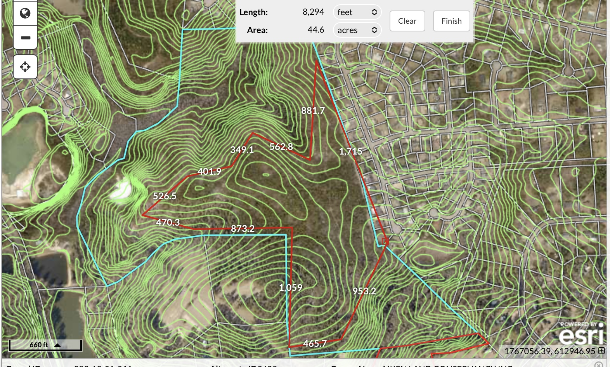
Task: Click the 881.7 segment length label
Action: pyautogui.click(x=313, y=111)
